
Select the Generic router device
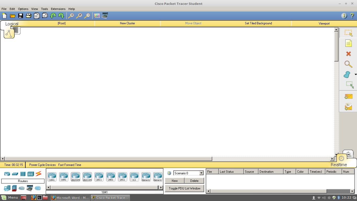(x=146, y=177)
